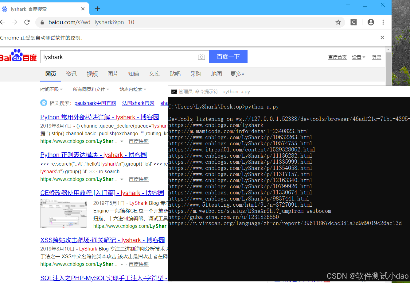Open related search paulshark中国官网

(95, 103)
